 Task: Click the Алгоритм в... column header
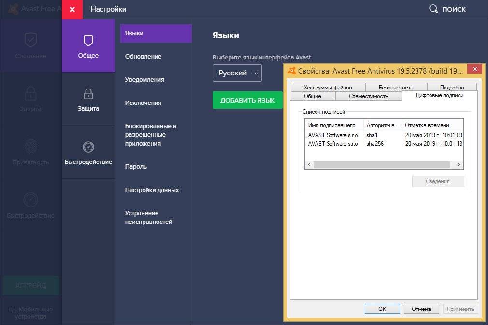click(x=383, y=125)
